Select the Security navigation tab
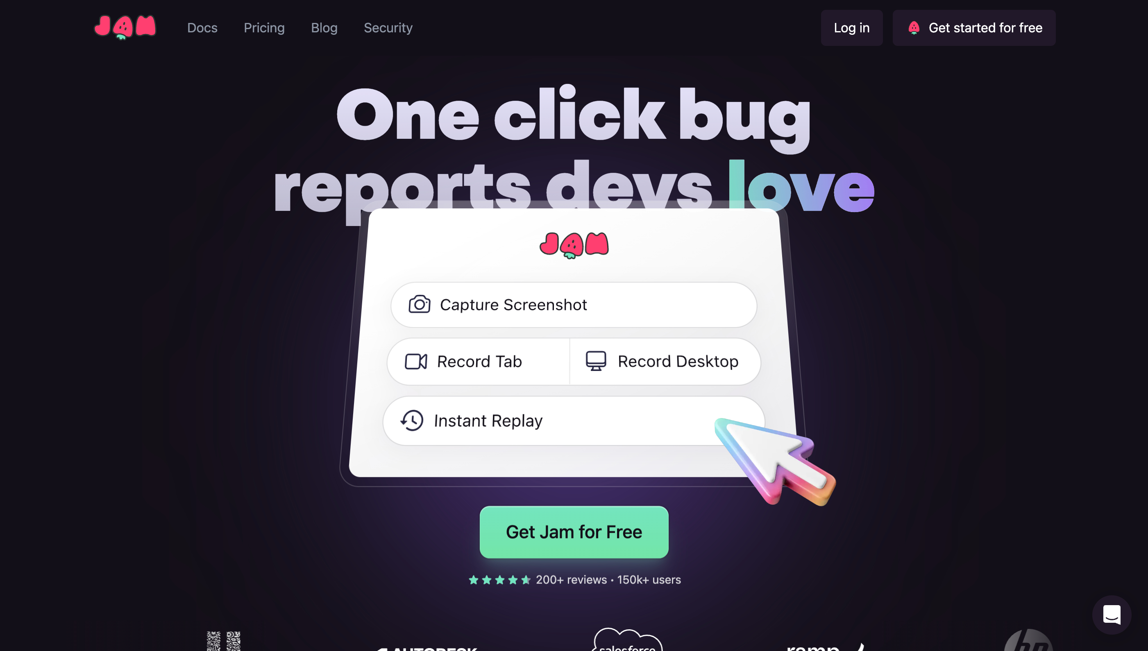1148x651 pixels. (x=388, y=27)
